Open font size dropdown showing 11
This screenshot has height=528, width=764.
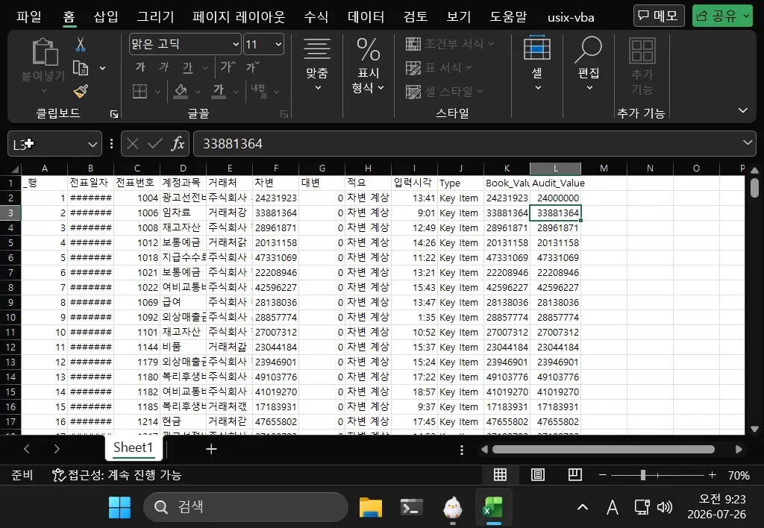pos(278,44)
